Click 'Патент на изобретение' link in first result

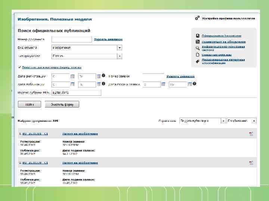pos(80,134)
